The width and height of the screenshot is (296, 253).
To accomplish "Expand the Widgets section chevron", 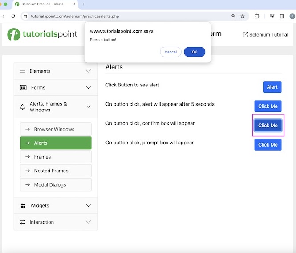I will 88,205.
